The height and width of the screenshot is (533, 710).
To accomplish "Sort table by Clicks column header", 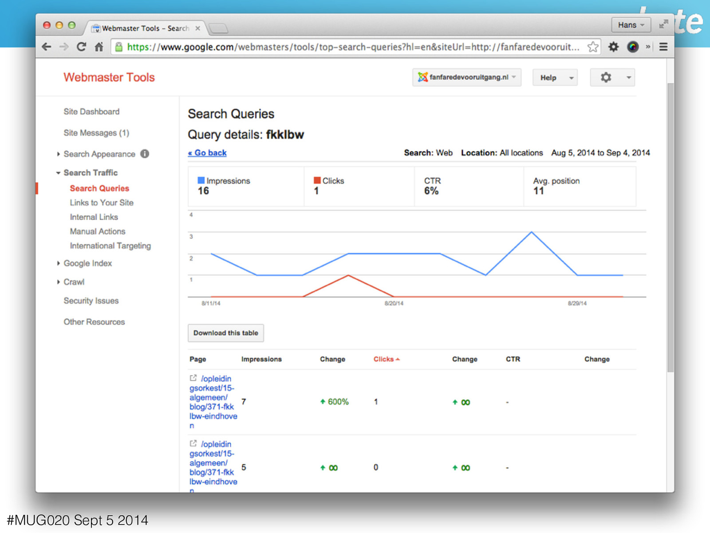I will coord(387,359).
